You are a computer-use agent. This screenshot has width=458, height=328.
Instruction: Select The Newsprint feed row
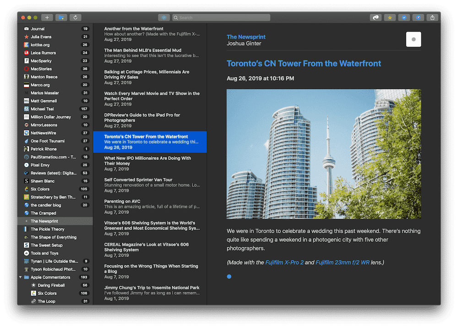point(55,221)
